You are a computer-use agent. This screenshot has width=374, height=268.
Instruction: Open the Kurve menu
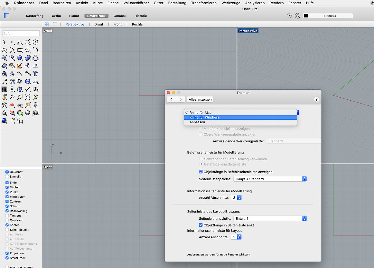[x=98, y=3]
